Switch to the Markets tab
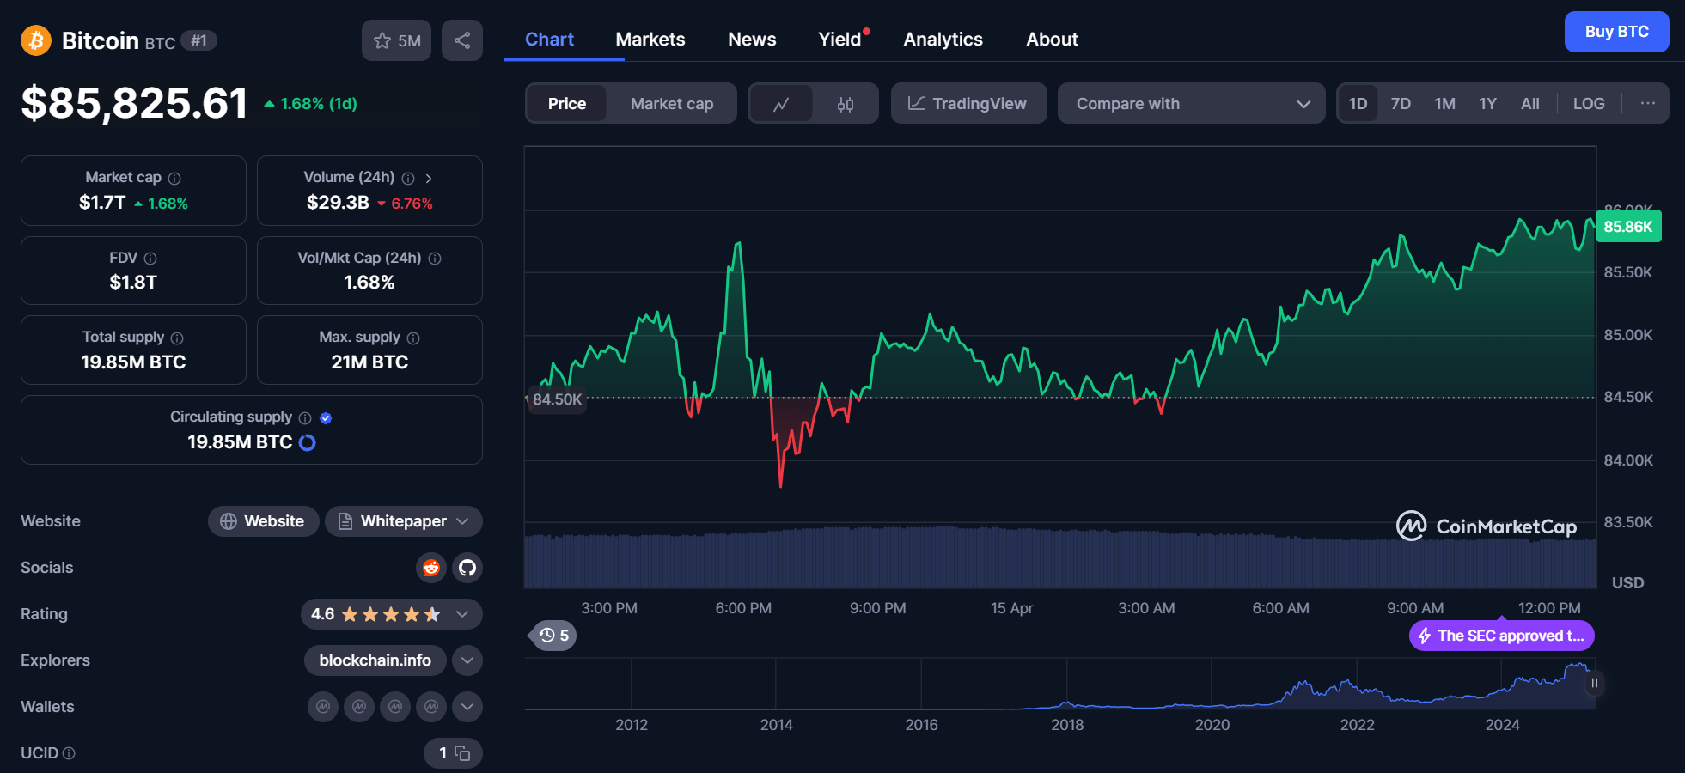This screenshot has height=773, width=1685. (x=650, y=40)
